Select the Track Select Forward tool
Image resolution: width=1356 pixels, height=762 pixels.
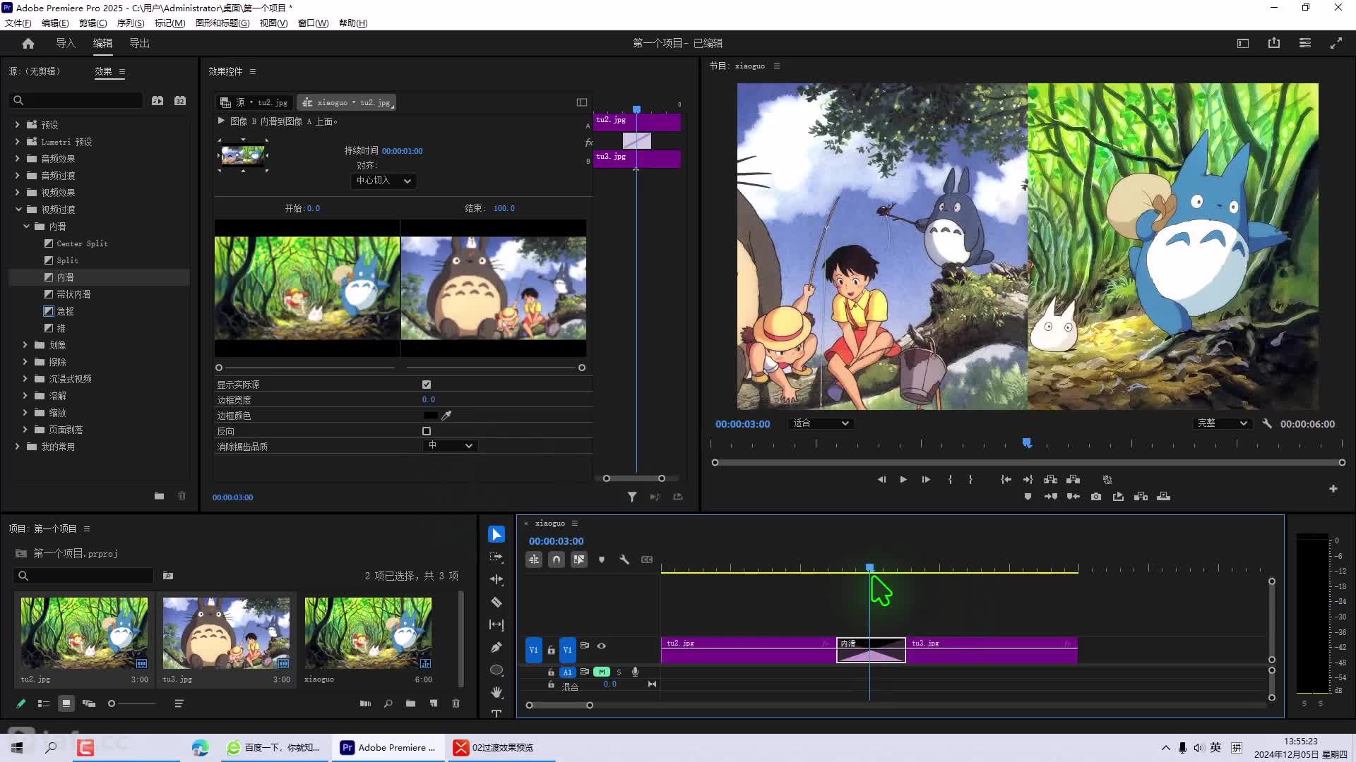pos(496,557)
